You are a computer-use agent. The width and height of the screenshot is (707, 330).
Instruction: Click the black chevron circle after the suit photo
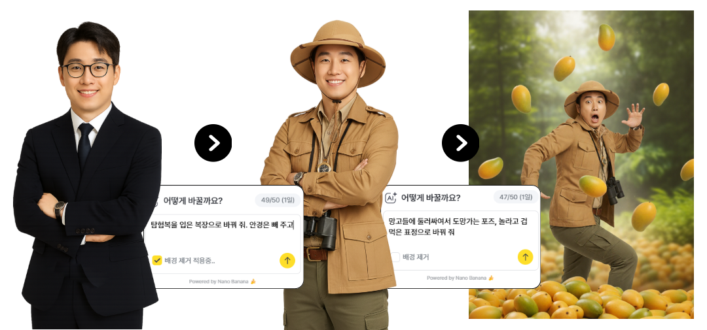[x=213, y=143]
